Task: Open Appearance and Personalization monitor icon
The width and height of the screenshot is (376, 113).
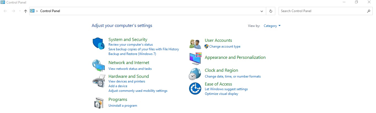Action: (195, 58)
